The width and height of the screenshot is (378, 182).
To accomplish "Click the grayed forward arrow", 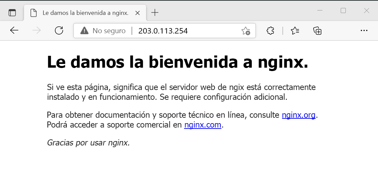I will pyautogui.click(x=36, y=30).
